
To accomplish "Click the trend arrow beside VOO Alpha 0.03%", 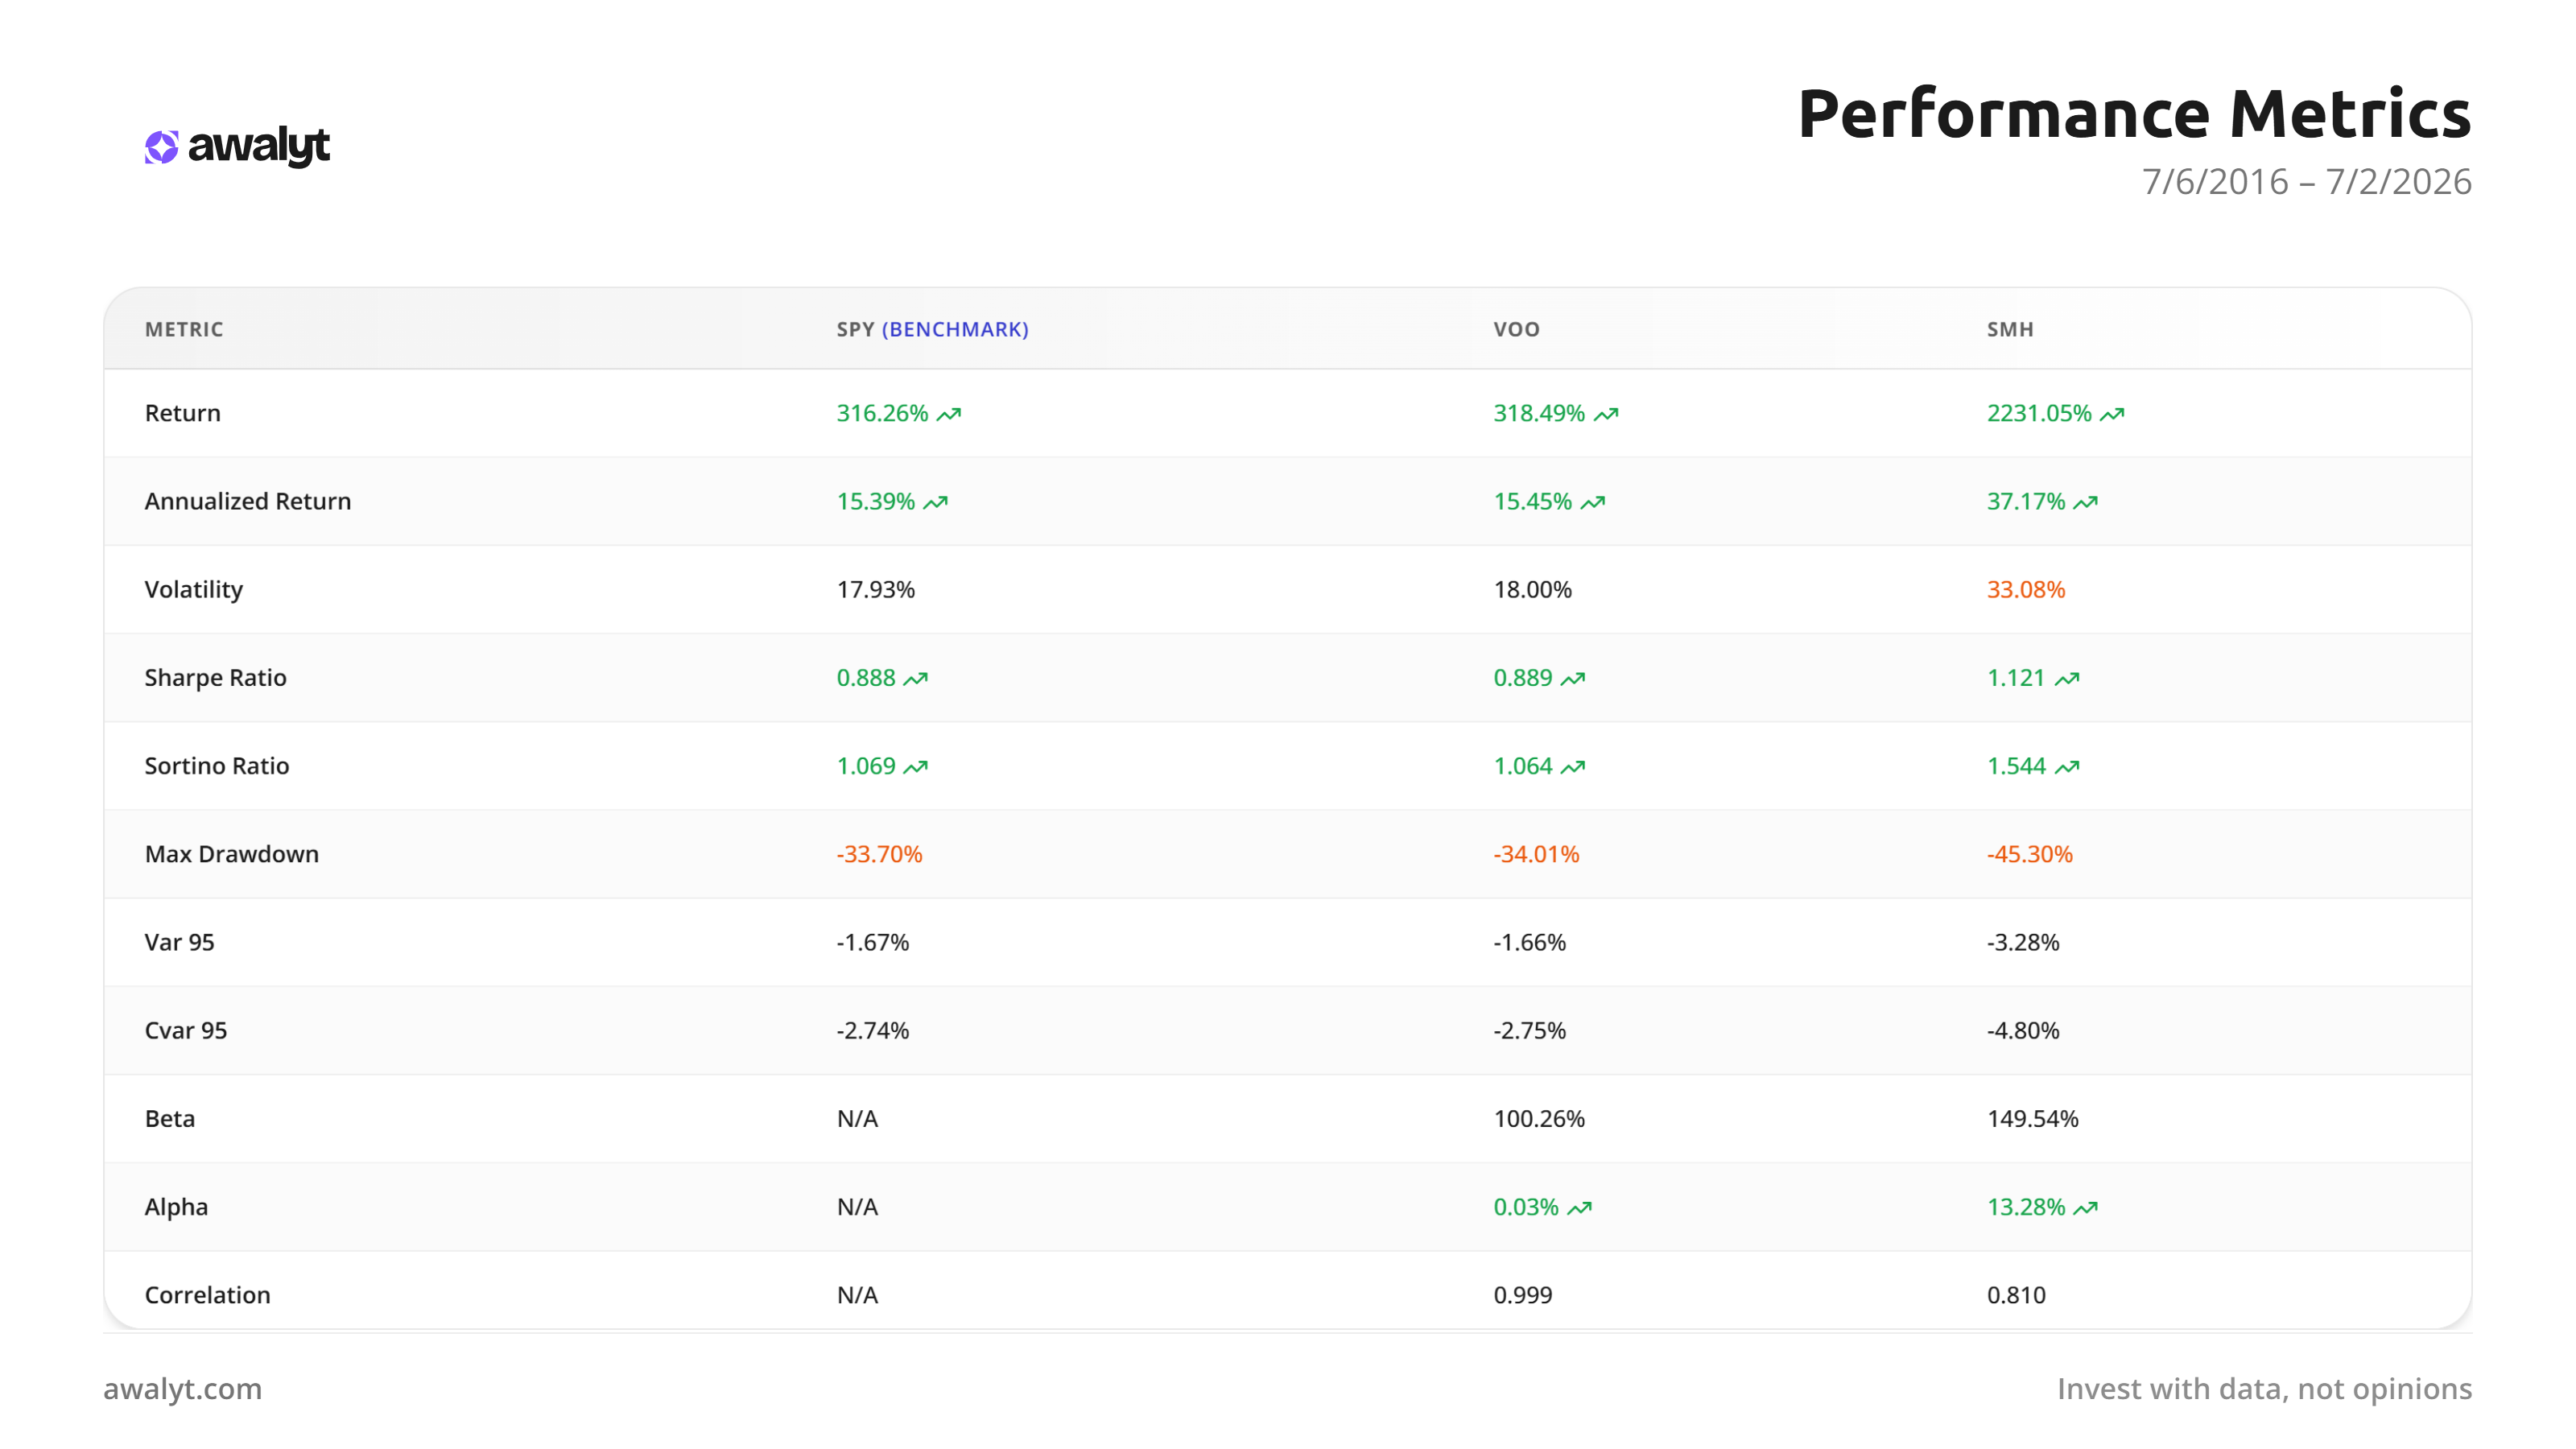I will (x=1580, y=1208).
